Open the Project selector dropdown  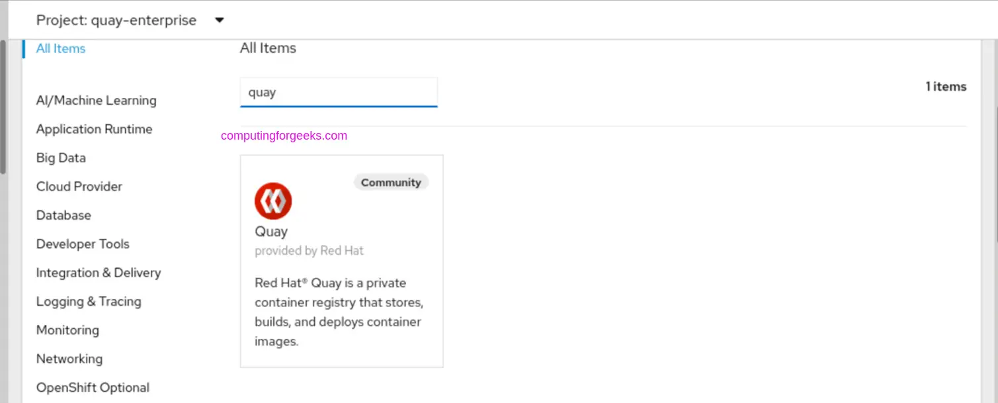(117, 20)
